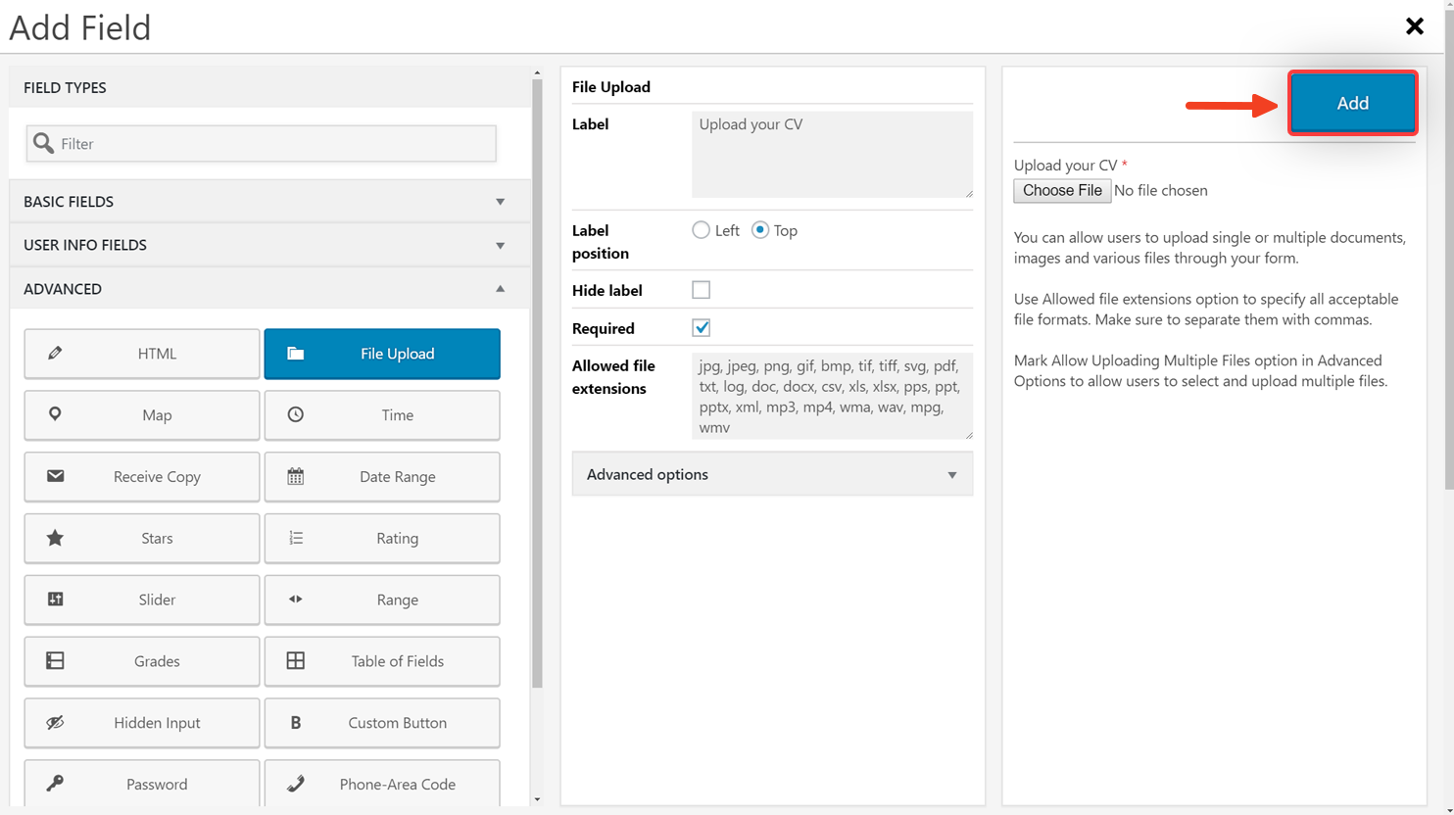
Task: Click the "FIELD TYPES" heading
Action: [65, 87]
